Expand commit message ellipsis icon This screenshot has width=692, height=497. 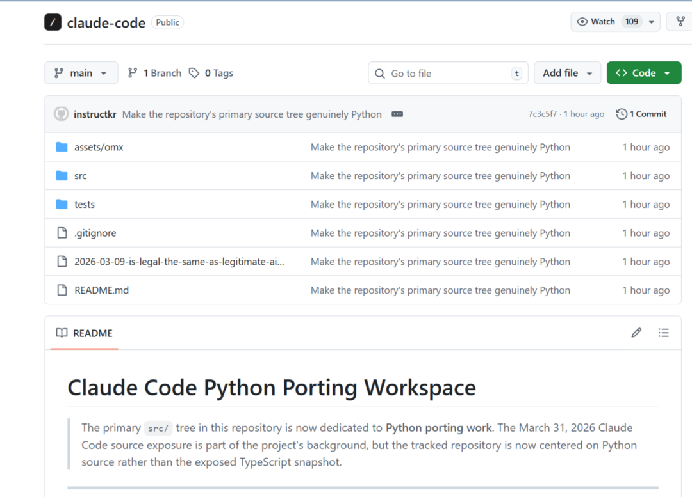(397, 114)
